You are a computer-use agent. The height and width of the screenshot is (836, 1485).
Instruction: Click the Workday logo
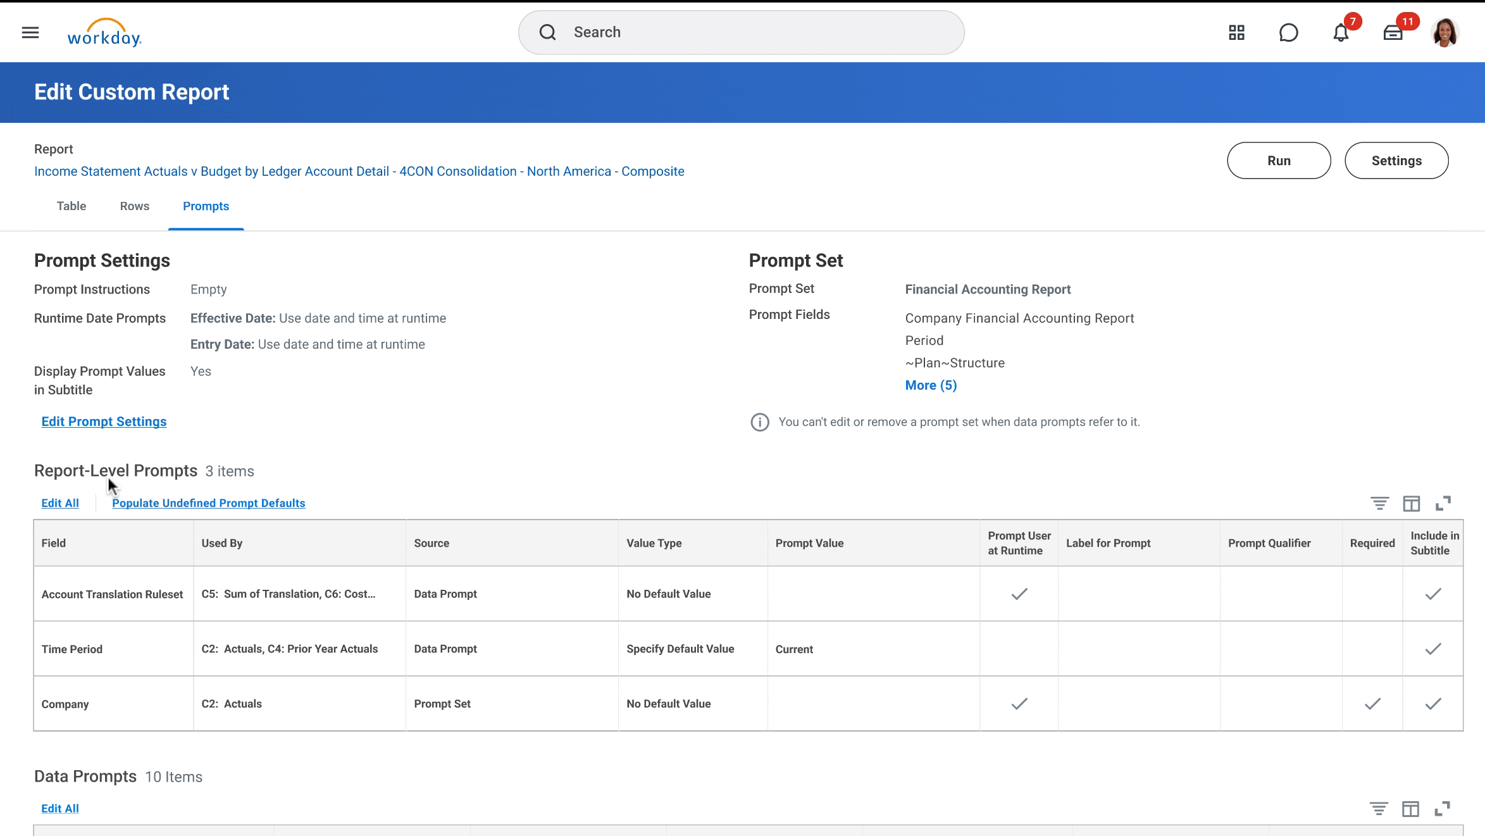pos(104,33)
